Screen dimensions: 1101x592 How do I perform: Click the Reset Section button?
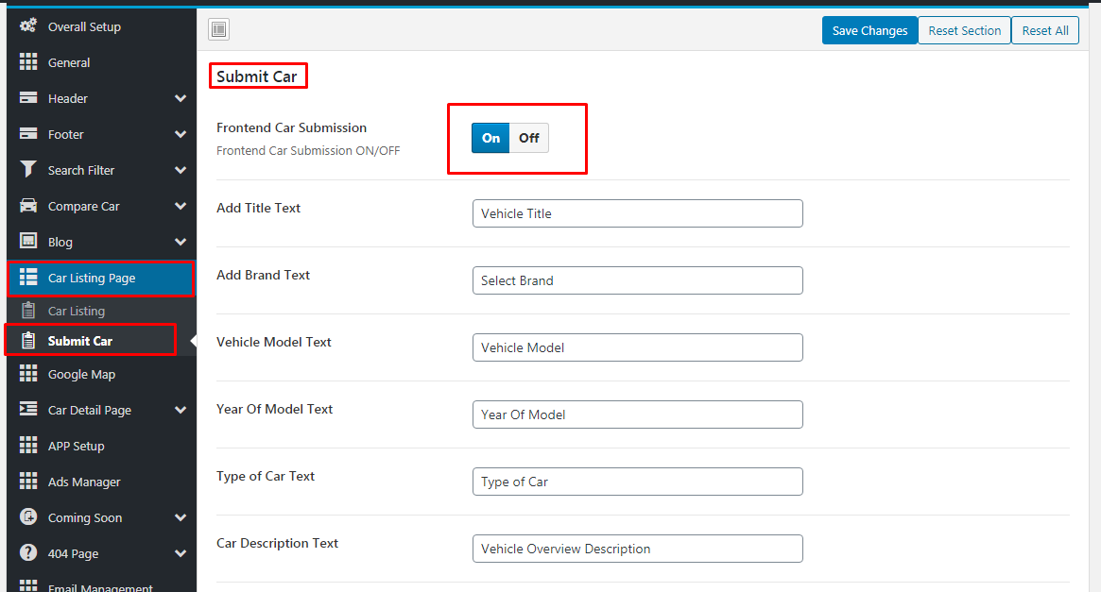tap(964, 30)
